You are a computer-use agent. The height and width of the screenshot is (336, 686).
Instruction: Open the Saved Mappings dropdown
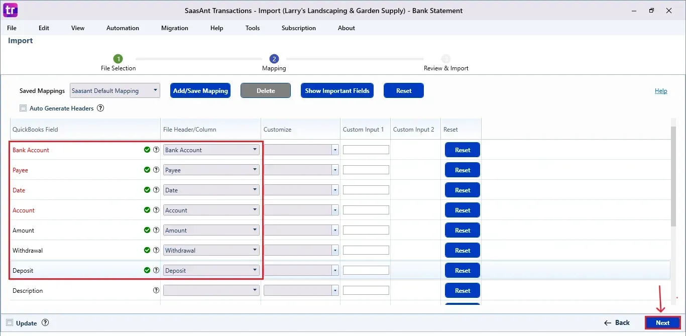tap(115, 91)
